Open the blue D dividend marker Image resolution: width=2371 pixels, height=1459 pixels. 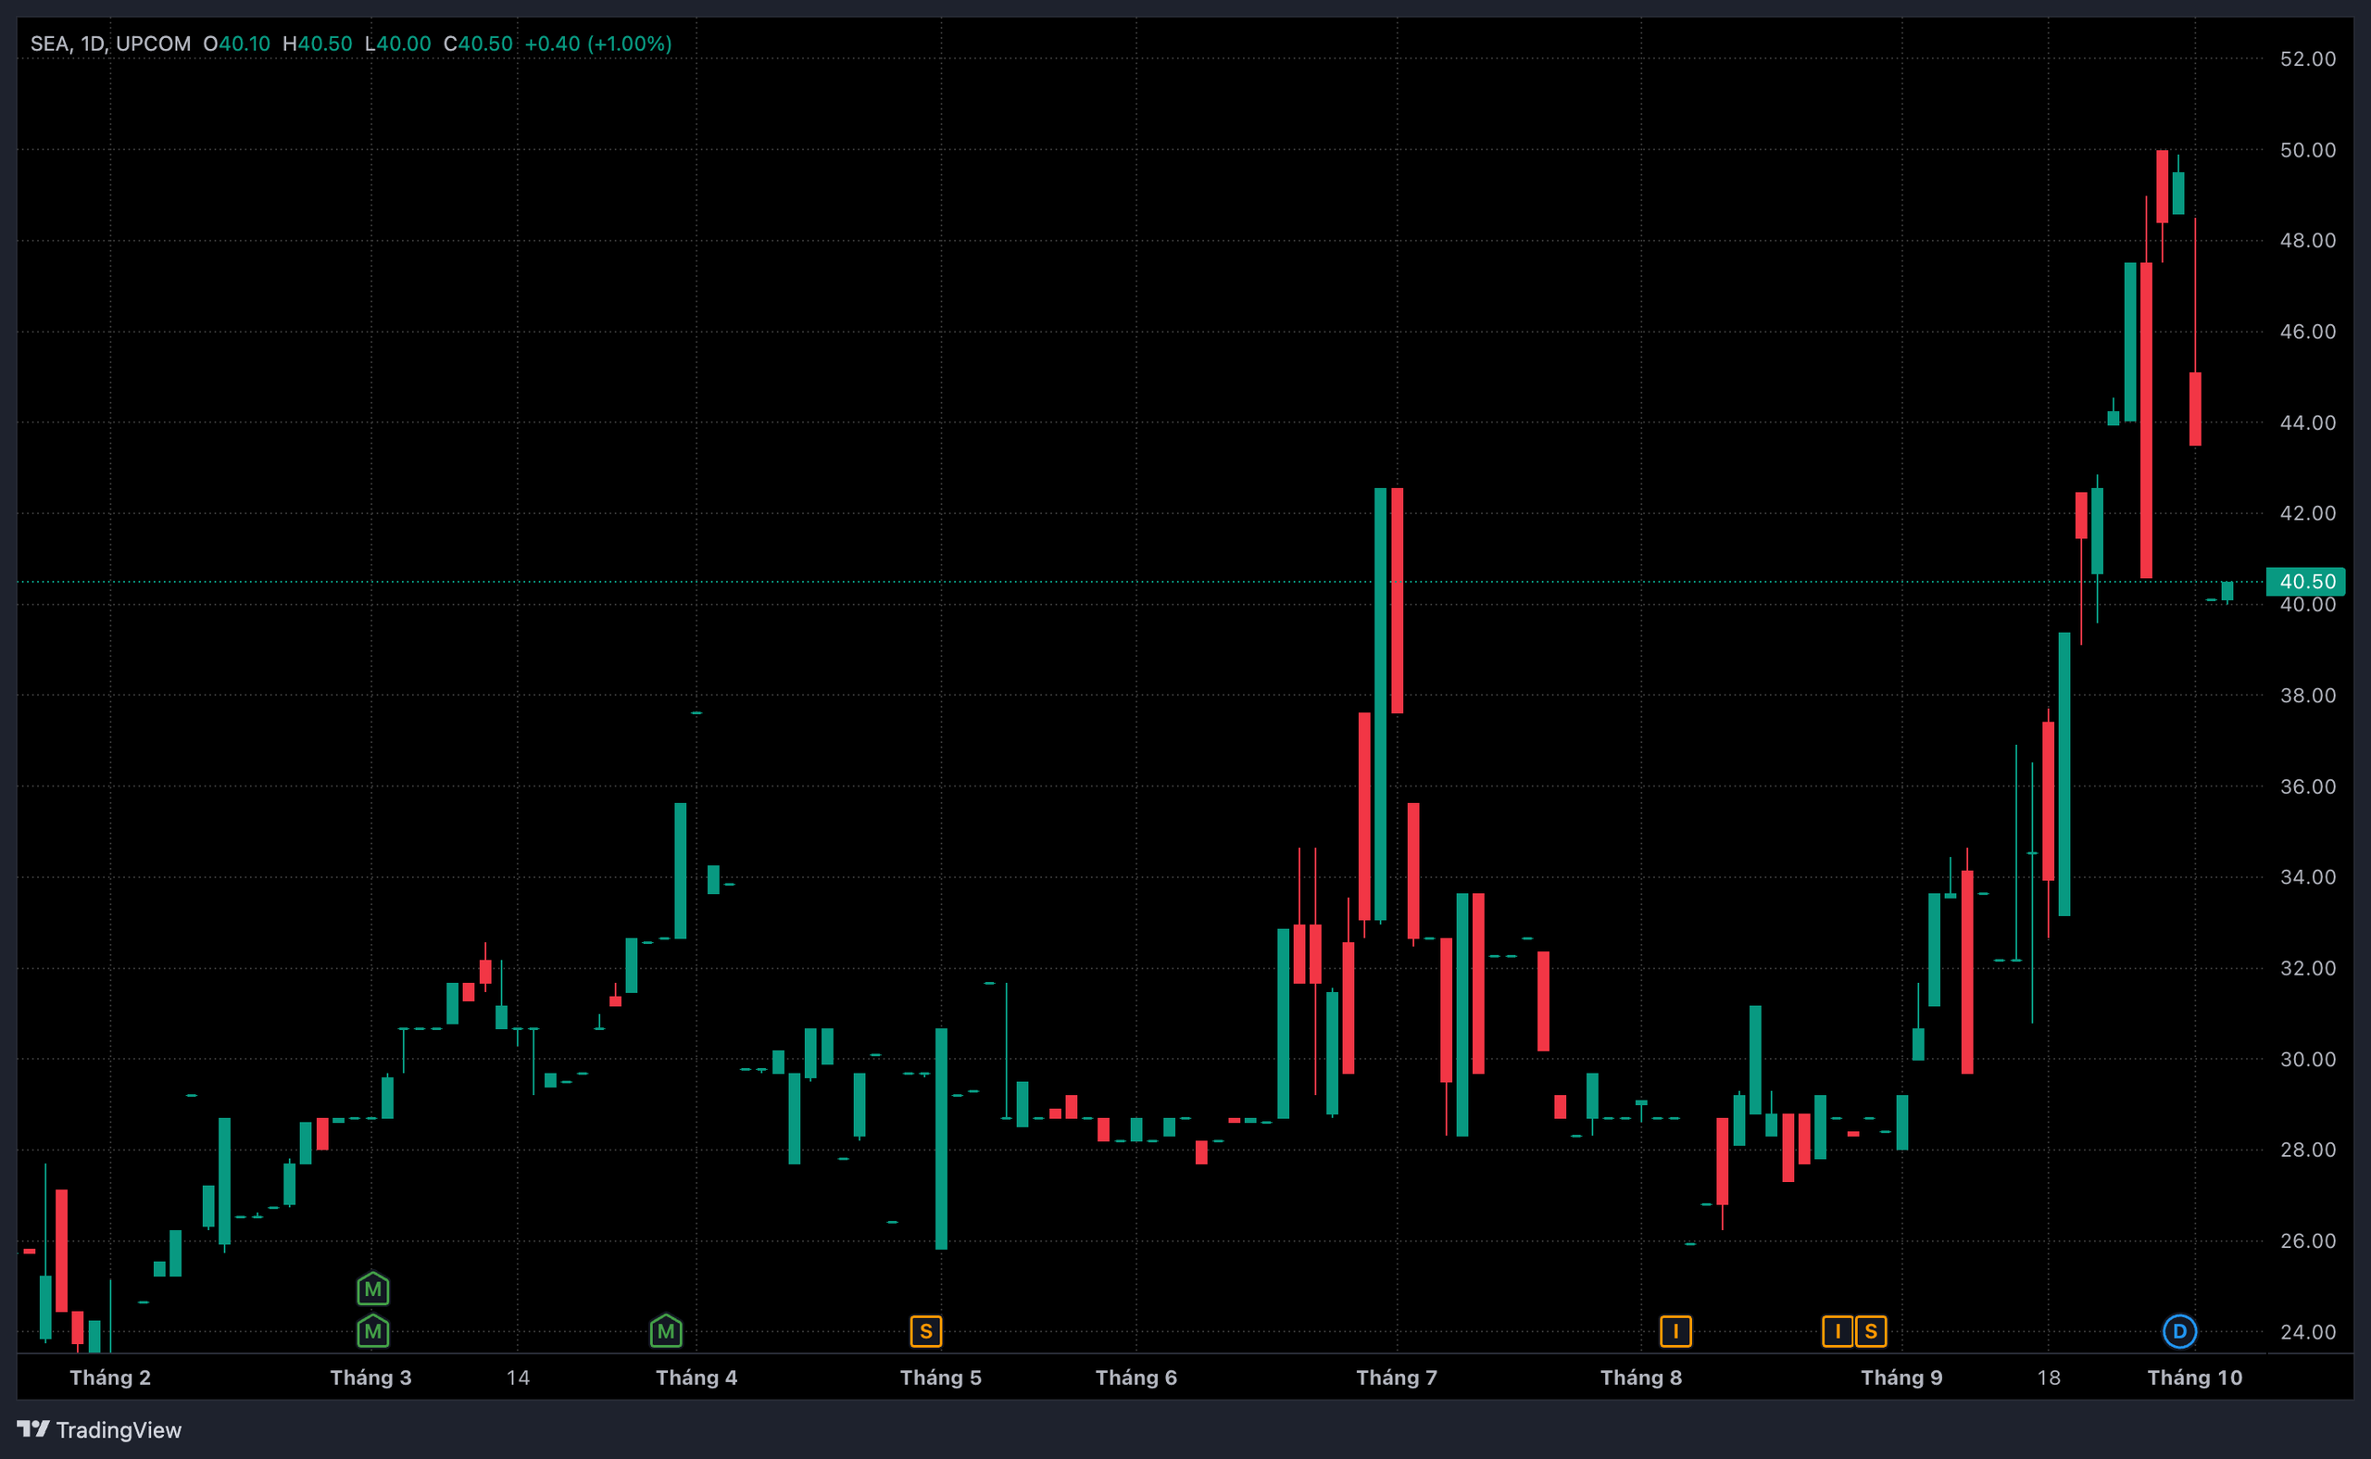coord(2179,1332)
